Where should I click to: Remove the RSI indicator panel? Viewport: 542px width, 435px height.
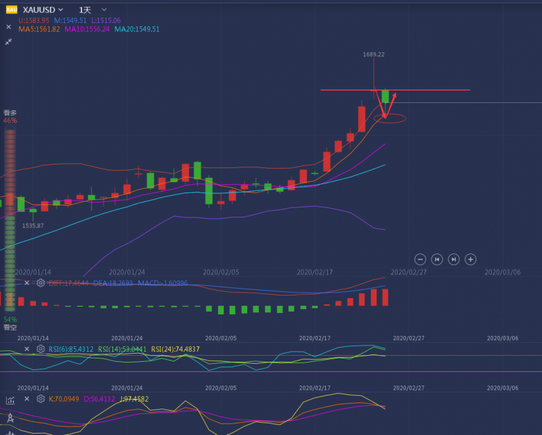[x=27, y=349]
